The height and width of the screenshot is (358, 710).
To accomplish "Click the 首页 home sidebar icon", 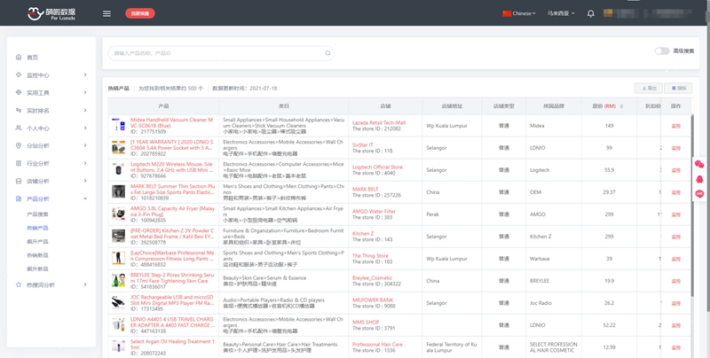I will (19, 58).
